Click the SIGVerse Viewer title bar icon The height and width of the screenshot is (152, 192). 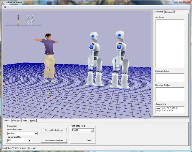(2, 2)
